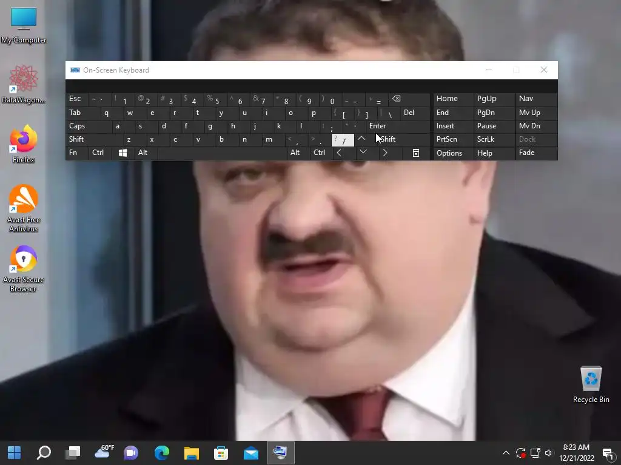Click the Windows logo key on the keyboard
The image size is (621, 465).
[123, 153]
